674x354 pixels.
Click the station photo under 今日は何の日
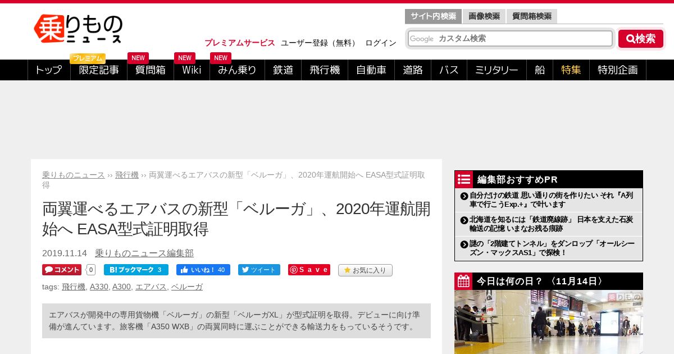point(549,322)
